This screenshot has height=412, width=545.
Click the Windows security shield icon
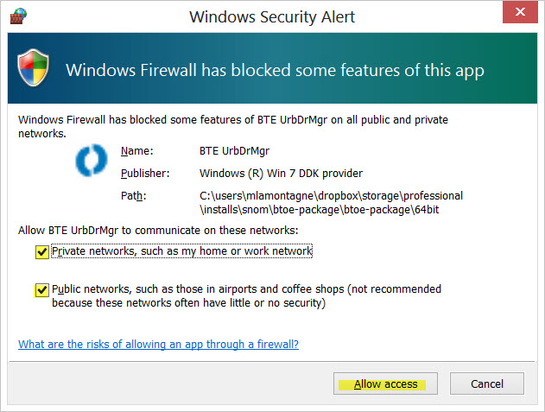[33, 67]
